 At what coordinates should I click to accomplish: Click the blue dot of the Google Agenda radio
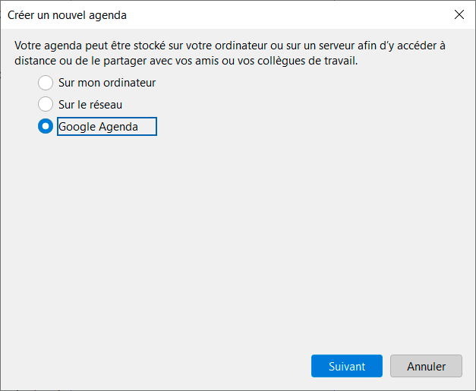click(x=46, y=126)
